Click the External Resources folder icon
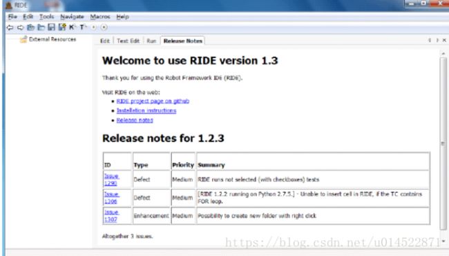This screenshot has height=256, width=449. [23, 39]
